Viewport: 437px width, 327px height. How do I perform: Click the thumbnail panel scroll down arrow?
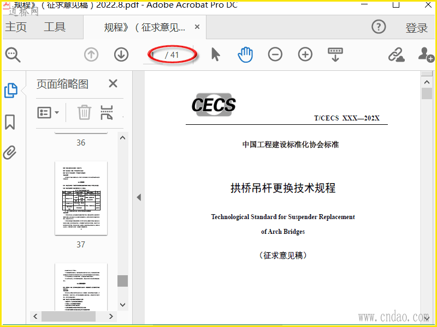[x=122, y=305]
